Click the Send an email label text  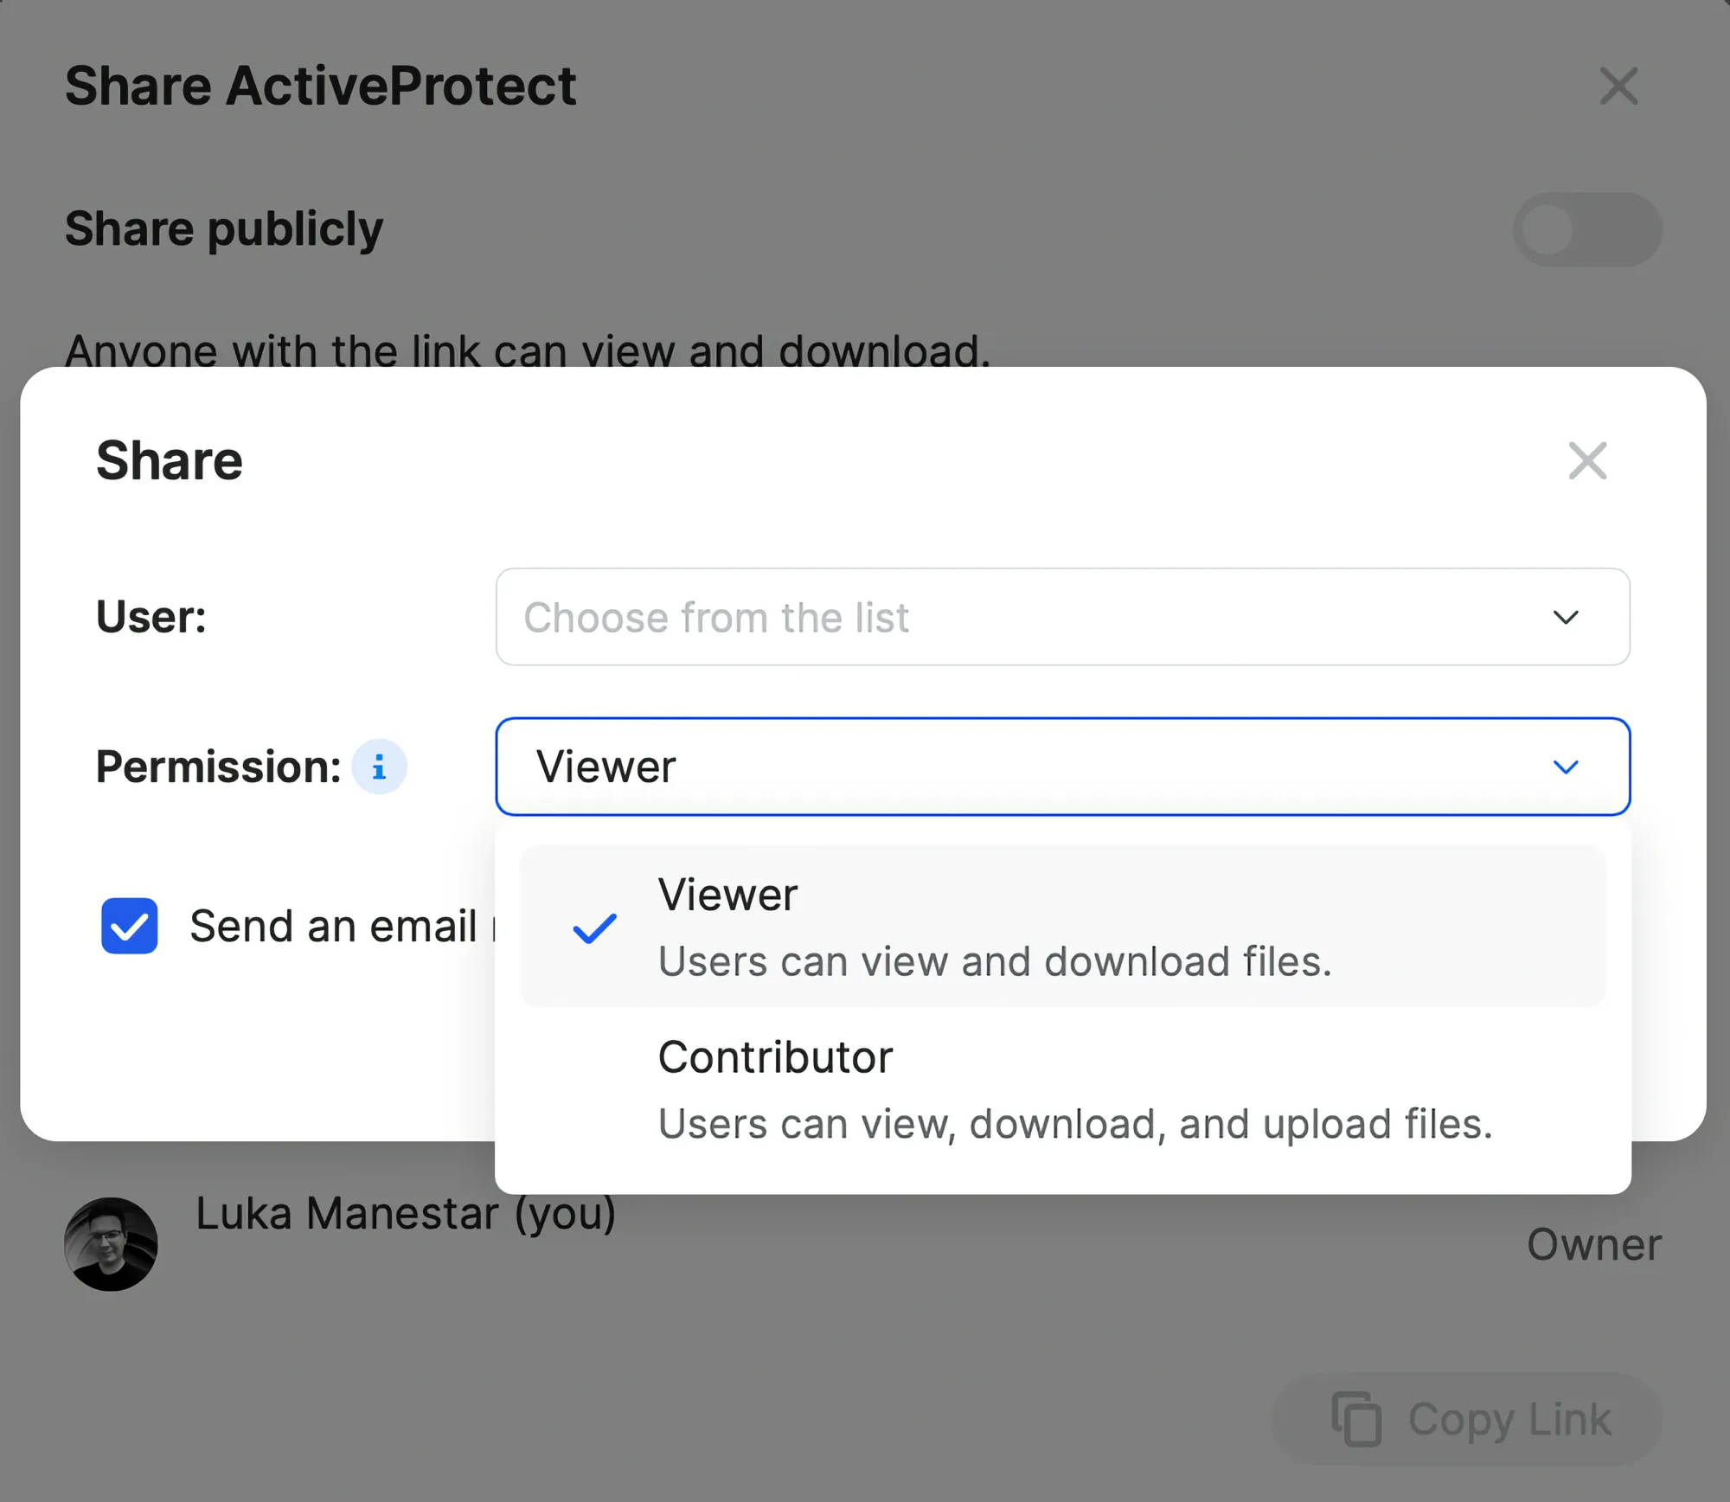(x=334, y=926)
